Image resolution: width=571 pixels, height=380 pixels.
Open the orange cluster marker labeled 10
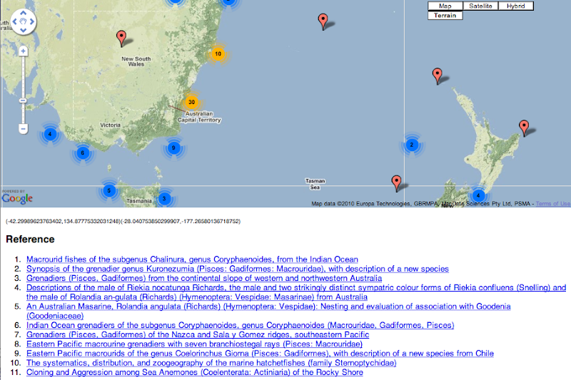[218, 53]
